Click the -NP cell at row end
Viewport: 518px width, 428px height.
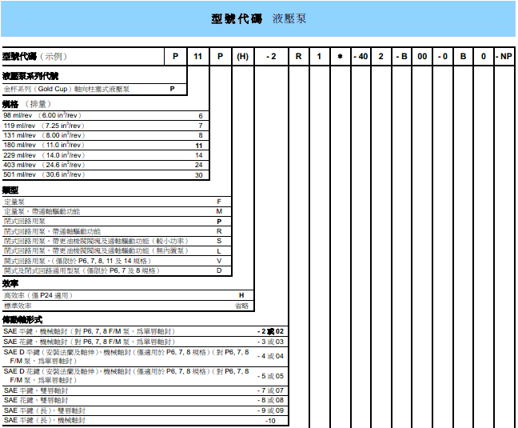[x=504, y=57]
